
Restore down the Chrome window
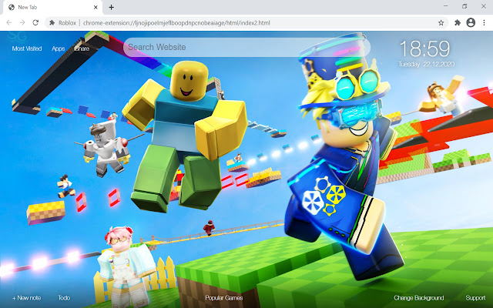point(464,6)
